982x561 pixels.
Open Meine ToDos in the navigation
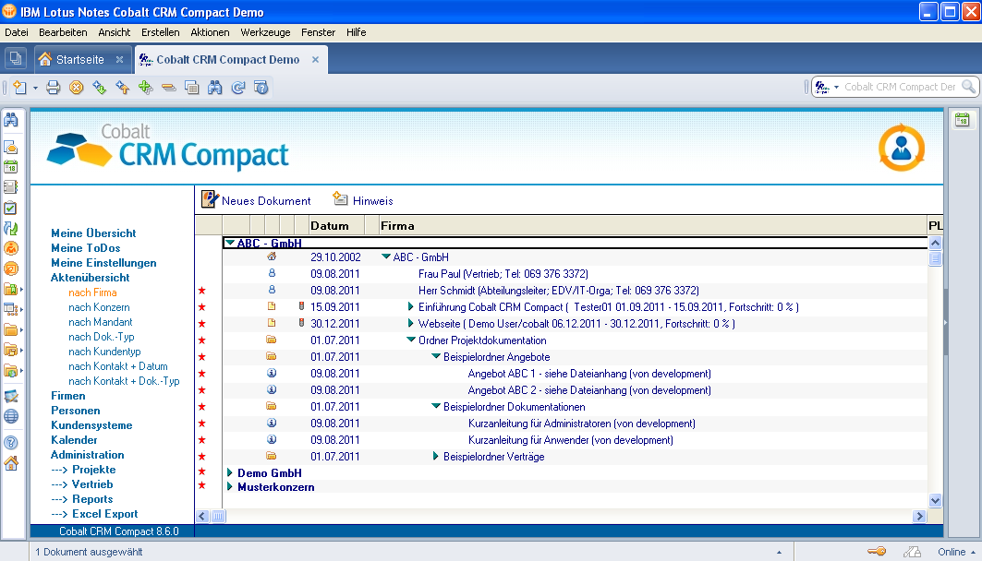click(x=85, y=248)
